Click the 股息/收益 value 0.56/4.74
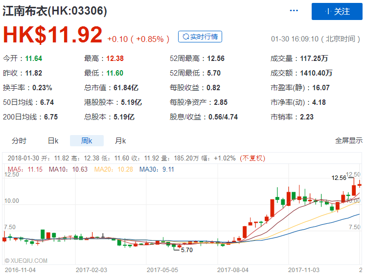Screen dimensions: 365x275 (223, 117)
